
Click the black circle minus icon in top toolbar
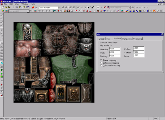click(89, 7)
